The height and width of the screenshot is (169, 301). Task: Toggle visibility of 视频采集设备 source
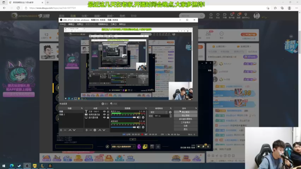tap(104, 115)
